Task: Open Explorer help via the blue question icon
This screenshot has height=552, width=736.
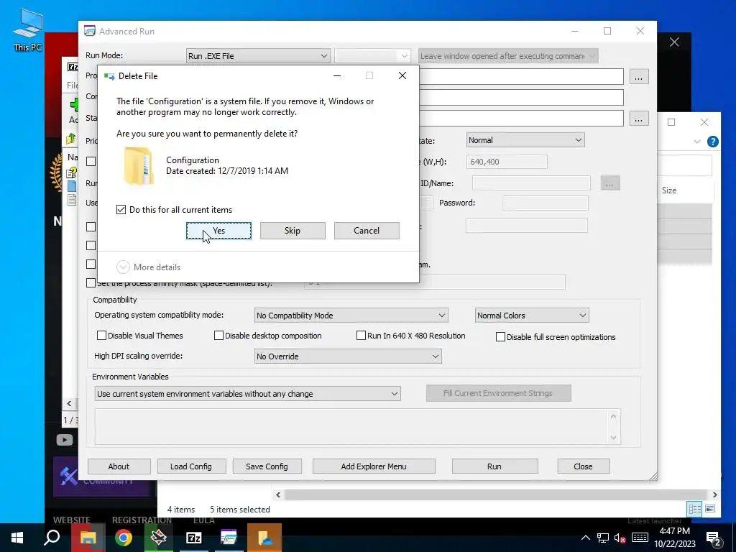Action: coord(712,142)
